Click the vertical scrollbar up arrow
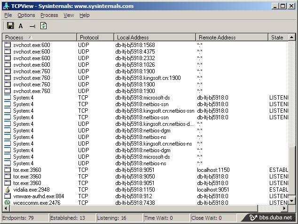The height and width of the screenshot is (224, 298). pos(292,37)
